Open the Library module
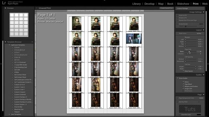This screenshot has height=117, width=209. tap(137, 4)
